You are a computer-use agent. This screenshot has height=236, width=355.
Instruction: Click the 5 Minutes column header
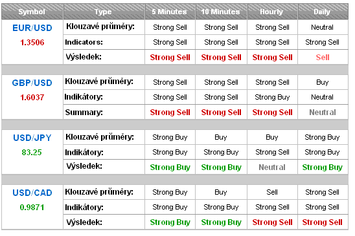coord(169,12)
